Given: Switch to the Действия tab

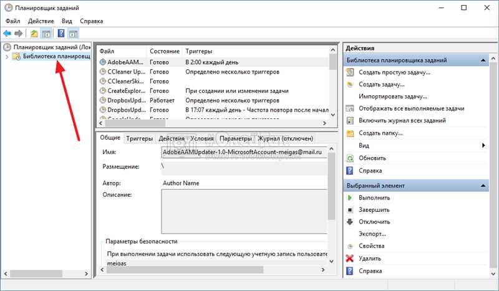Looking at the screenshot, I should (172, 139).
